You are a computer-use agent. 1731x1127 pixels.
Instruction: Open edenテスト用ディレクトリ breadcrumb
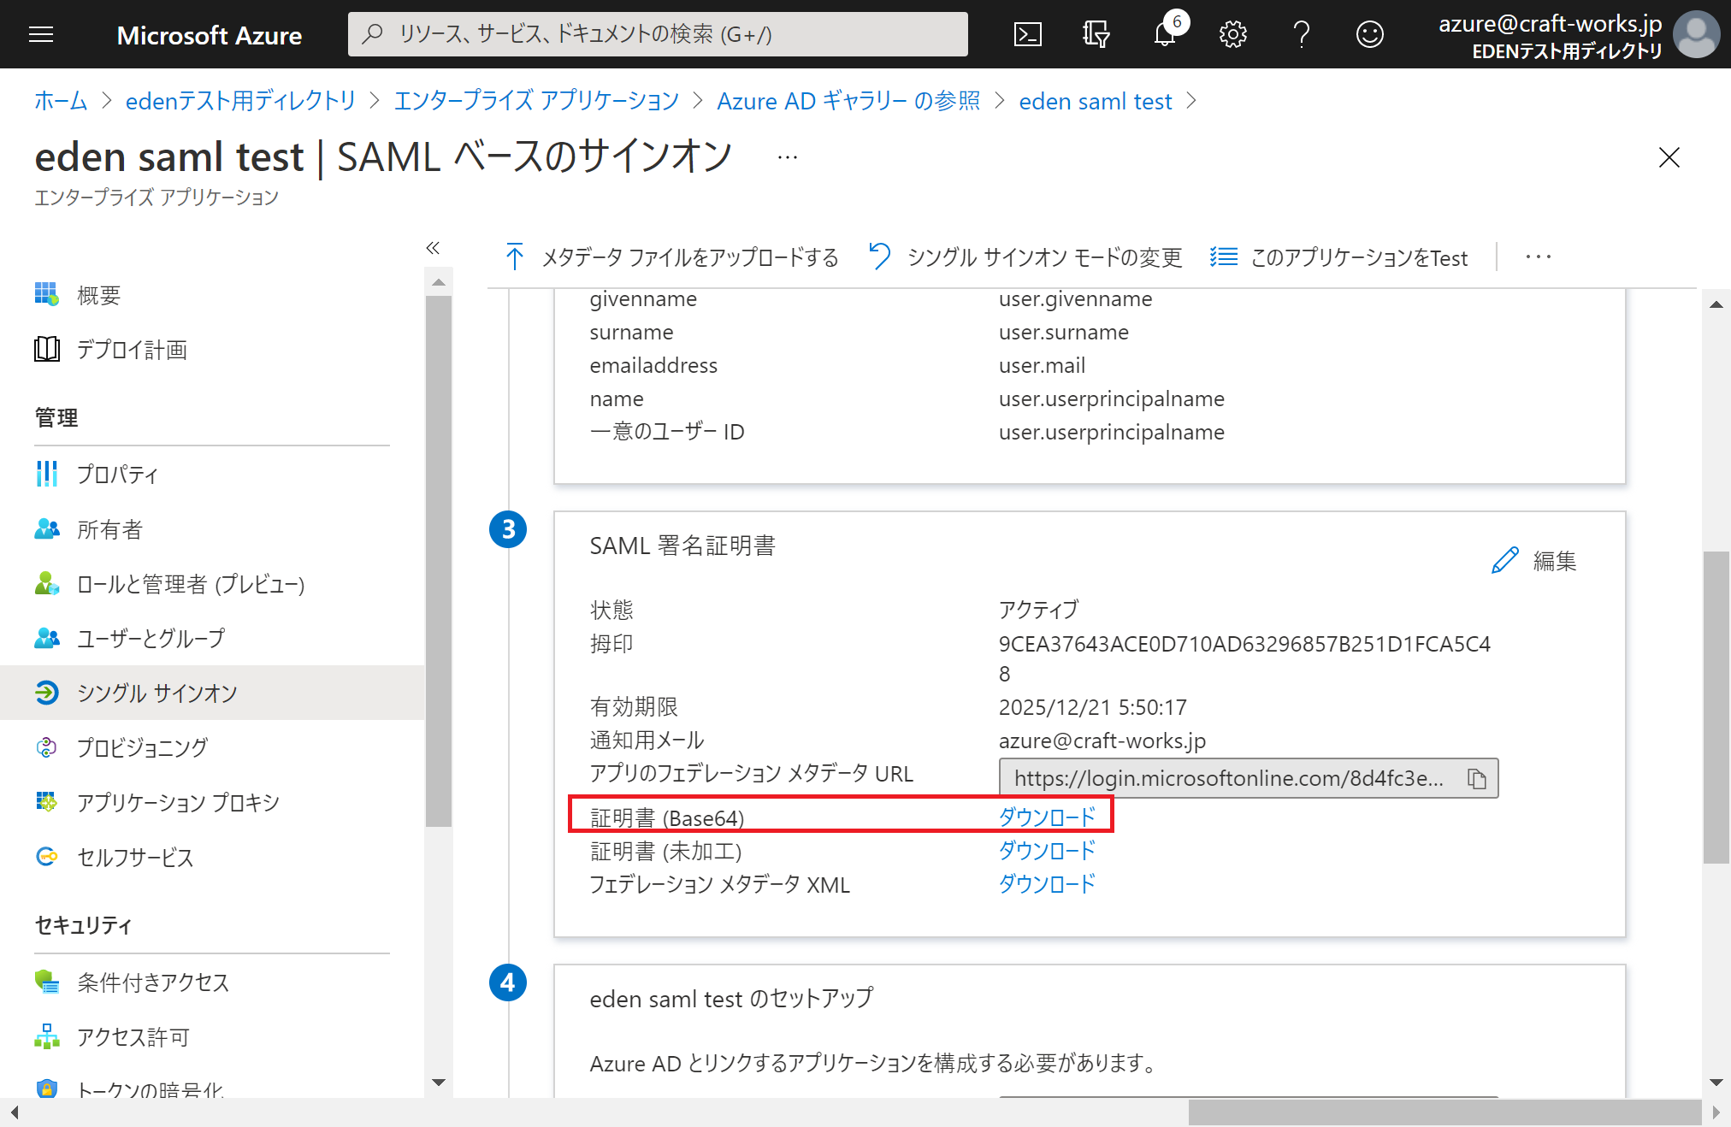tap(240, 101)
